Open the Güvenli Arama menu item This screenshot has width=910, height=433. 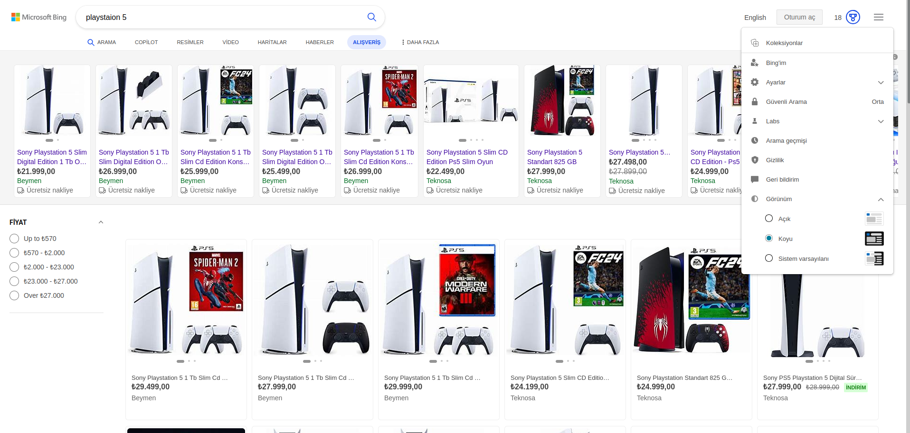pos(786,101)
